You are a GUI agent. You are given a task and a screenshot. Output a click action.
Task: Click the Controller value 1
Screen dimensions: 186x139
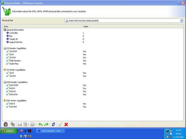click(x=83, y=33)
